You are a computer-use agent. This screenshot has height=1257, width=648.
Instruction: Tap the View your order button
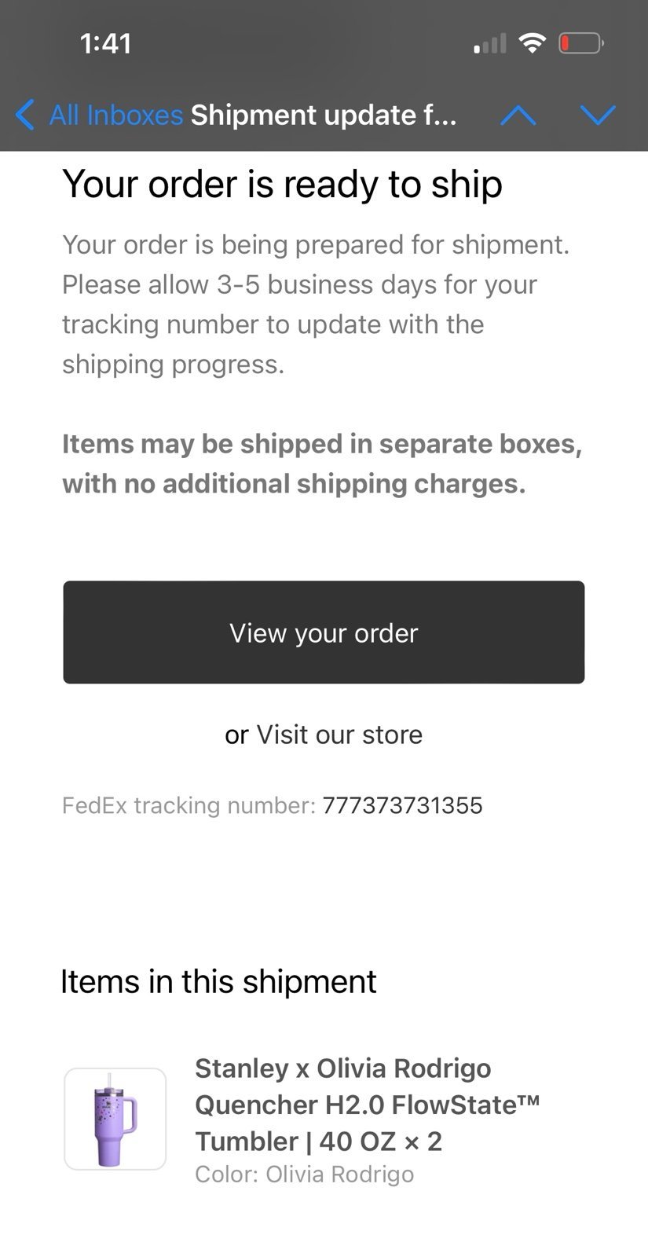pos(324,632)
